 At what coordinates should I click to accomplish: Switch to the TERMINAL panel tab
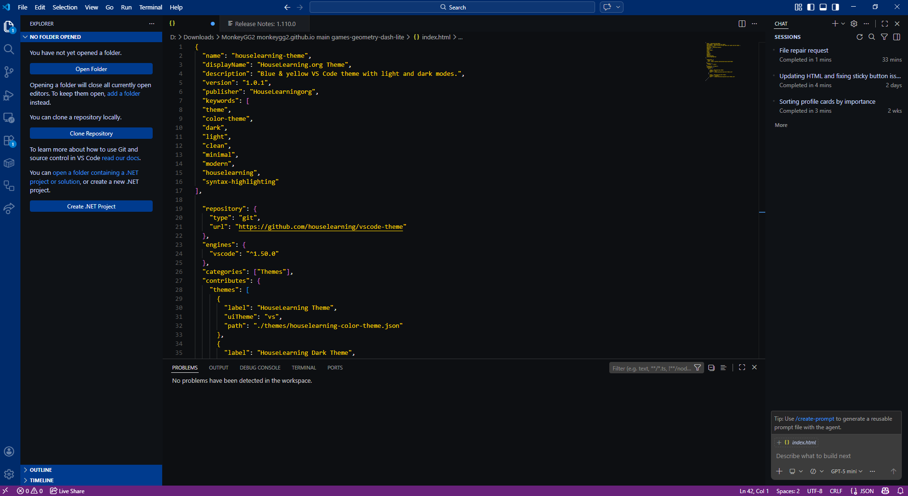pyautogui.click(x=304, y=368)
